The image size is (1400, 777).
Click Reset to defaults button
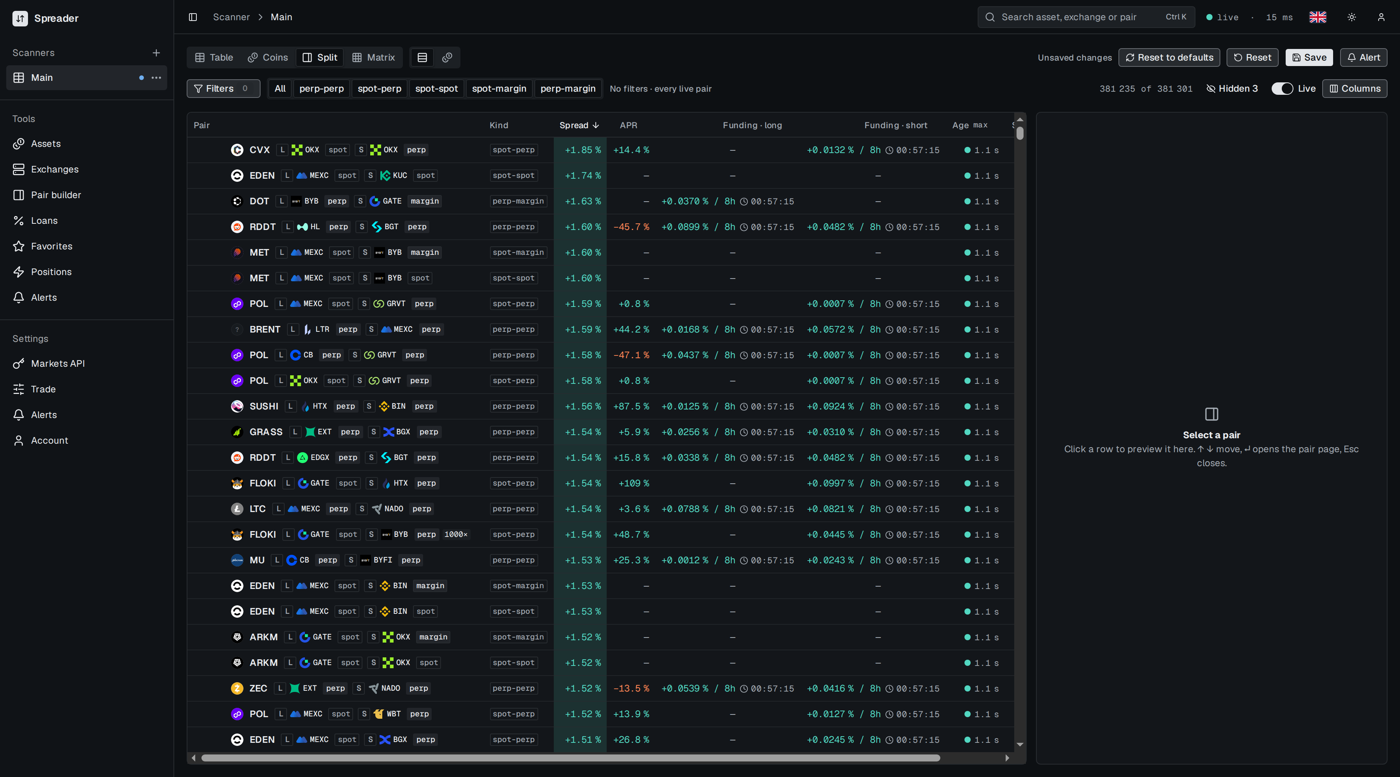1169,57
